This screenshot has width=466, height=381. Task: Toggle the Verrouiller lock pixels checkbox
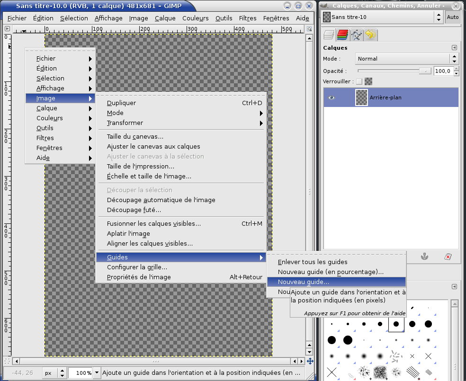[359, 81]
